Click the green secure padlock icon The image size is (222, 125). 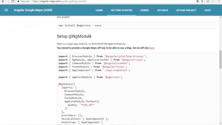point(18,1)
